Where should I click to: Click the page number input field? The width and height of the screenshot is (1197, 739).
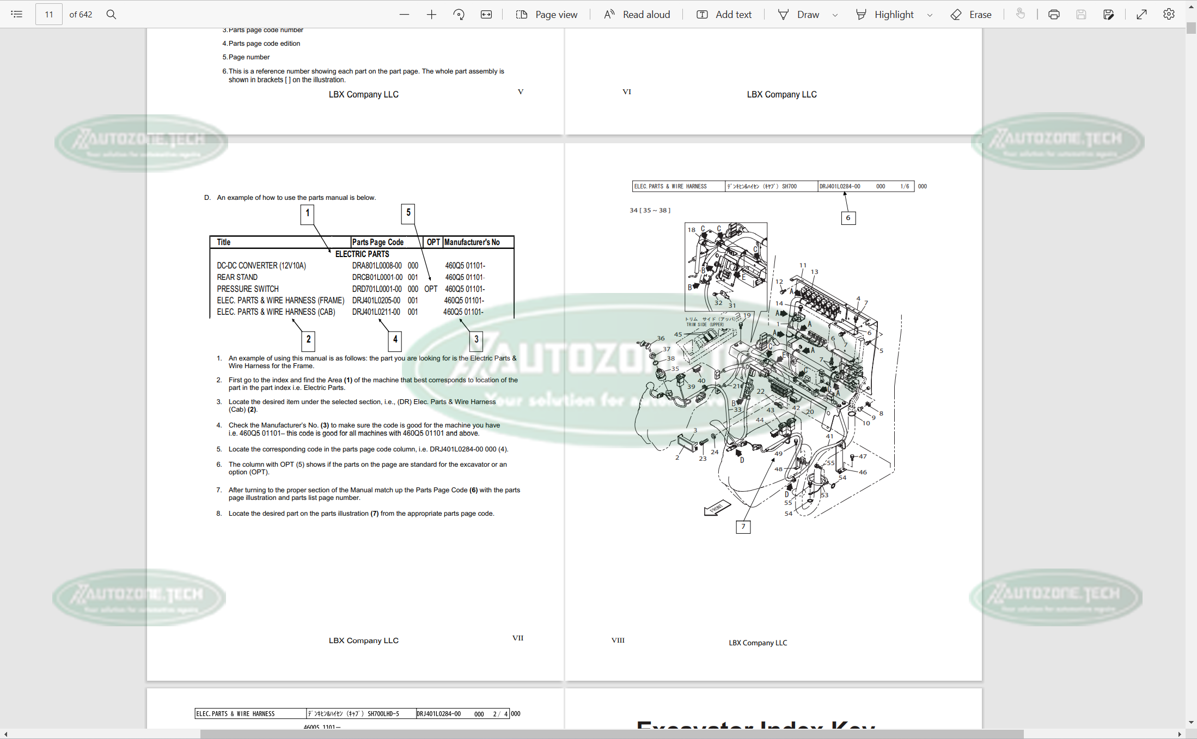(49, 15)
